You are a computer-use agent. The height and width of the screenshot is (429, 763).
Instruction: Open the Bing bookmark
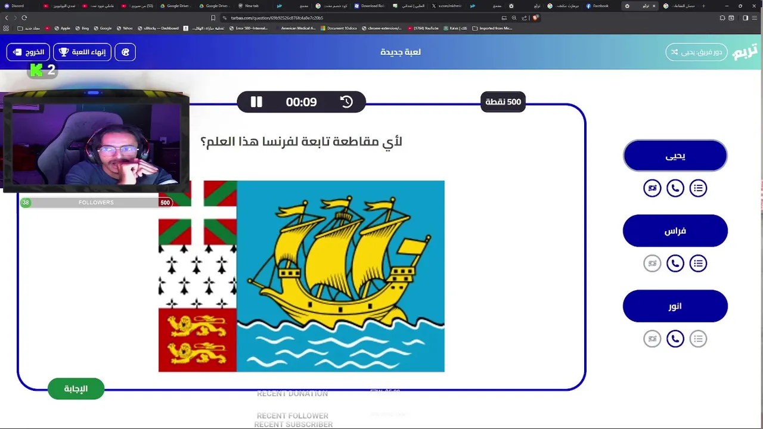click(82, 28)
